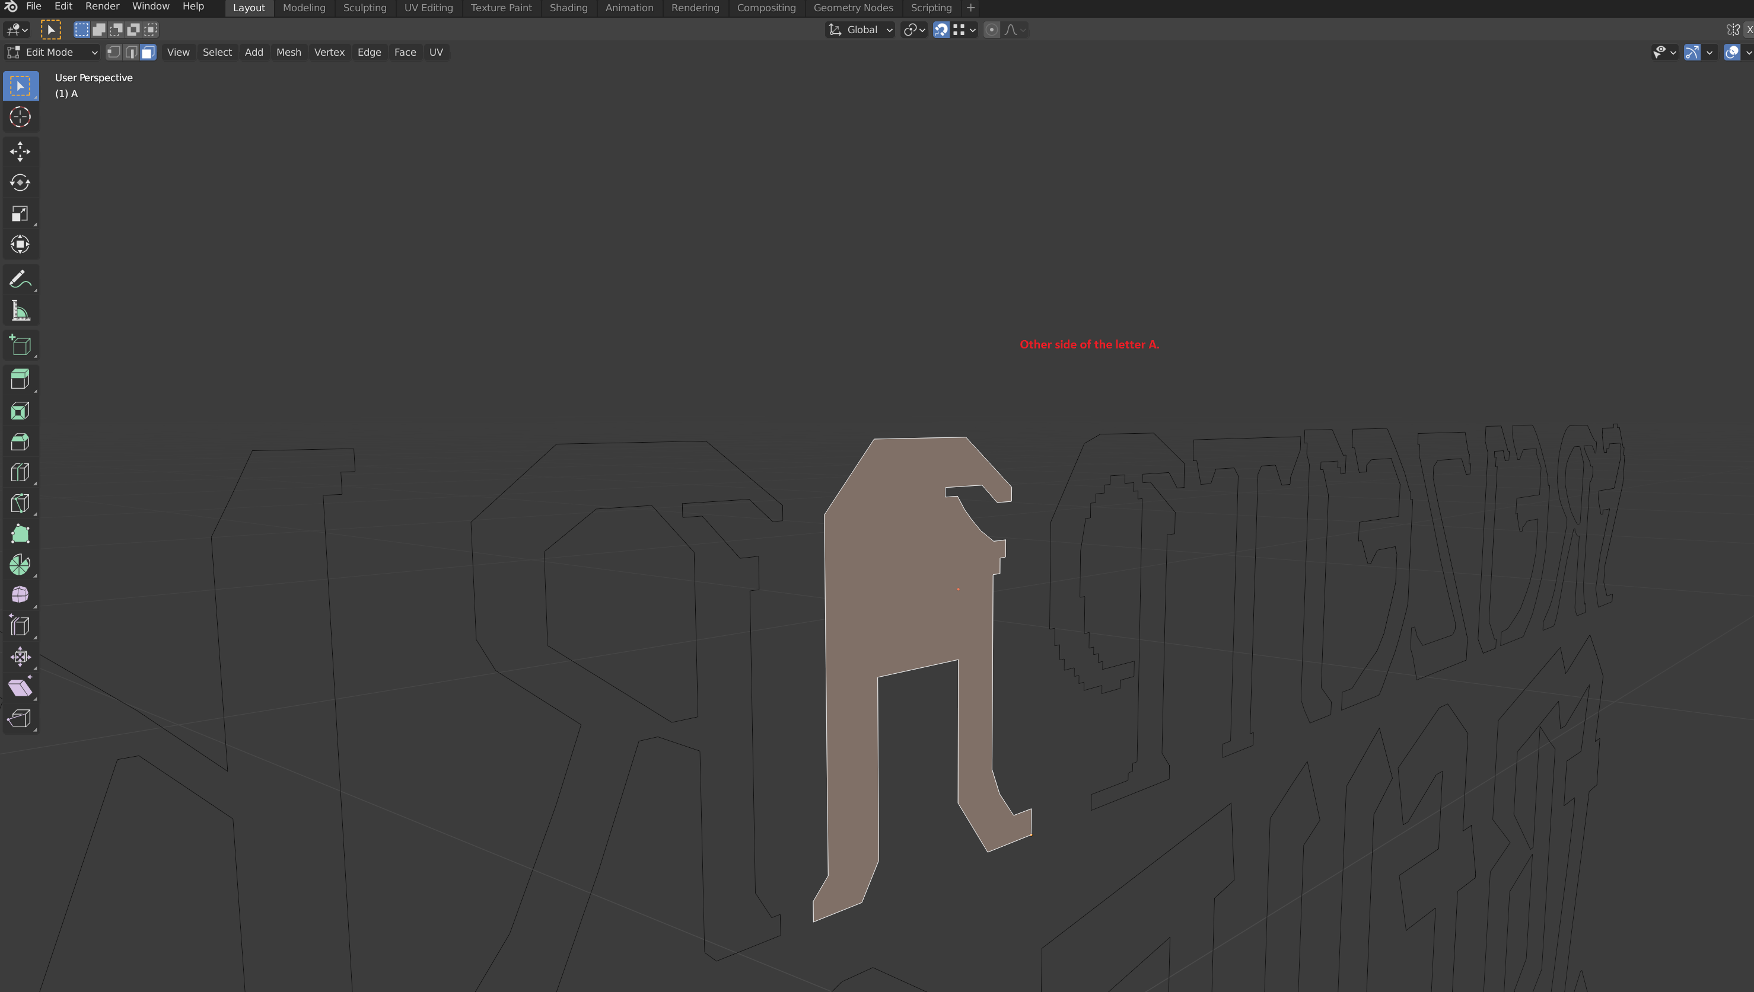Viewport: 1754px width, 992px height.
Task: Open the Global transform orientation dropdown
Action: coord(860,29)
